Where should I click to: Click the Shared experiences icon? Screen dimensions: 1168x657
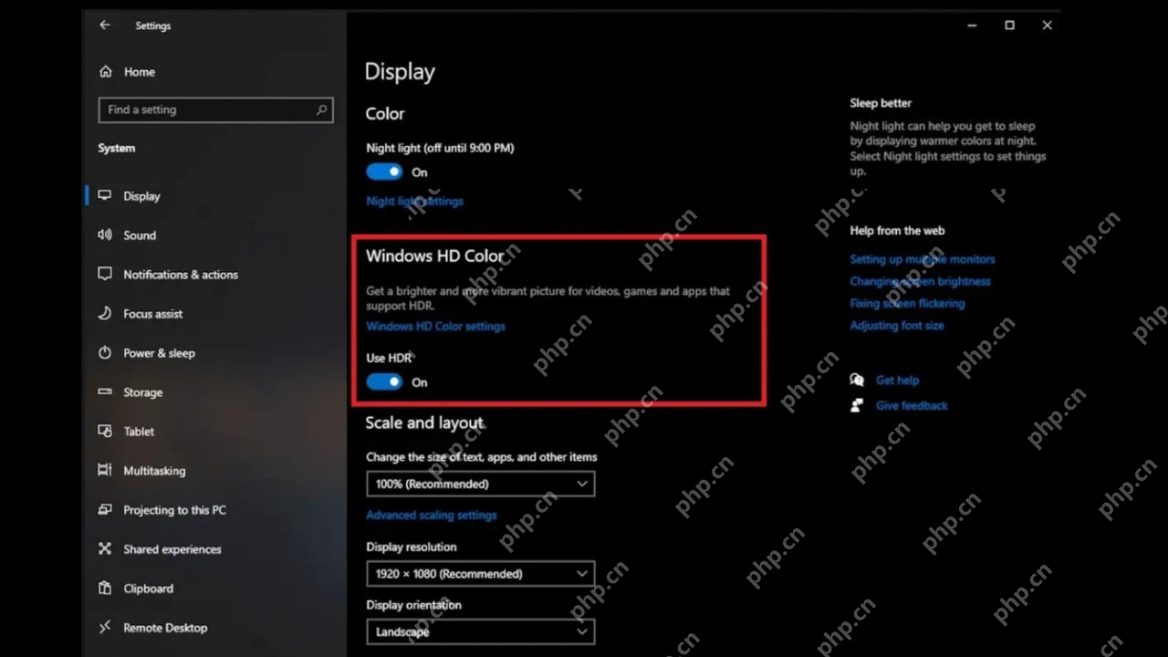[105, 548]
